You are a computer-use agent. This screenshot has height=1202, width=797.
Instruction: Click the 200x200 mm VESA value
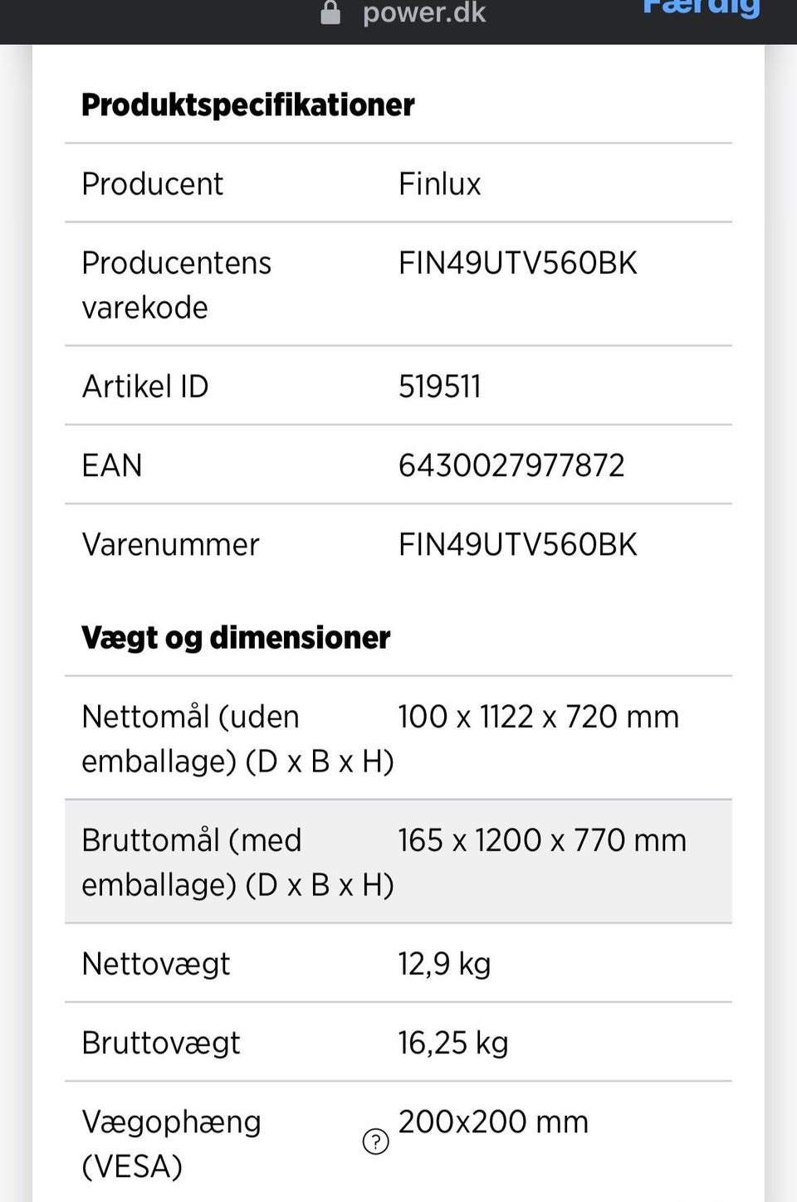(493, 1122)
